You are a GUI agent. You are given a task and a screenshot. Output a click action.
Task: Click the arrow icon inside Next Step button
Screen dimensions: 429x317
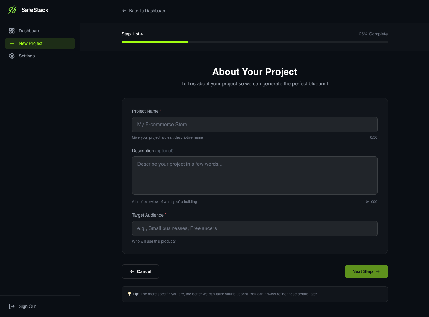coord(378,271)
